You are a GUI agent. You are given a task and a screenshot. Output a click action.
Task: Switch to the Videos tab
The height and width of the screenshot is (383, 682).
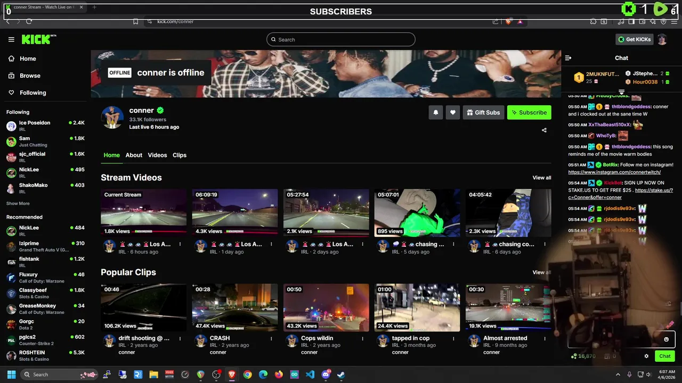[157, 155]
